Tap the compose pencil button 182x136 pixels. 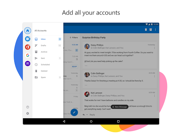[x=74, y=112]
